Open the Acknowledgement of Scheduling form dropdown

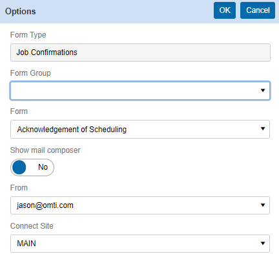[x=140, y=129]
